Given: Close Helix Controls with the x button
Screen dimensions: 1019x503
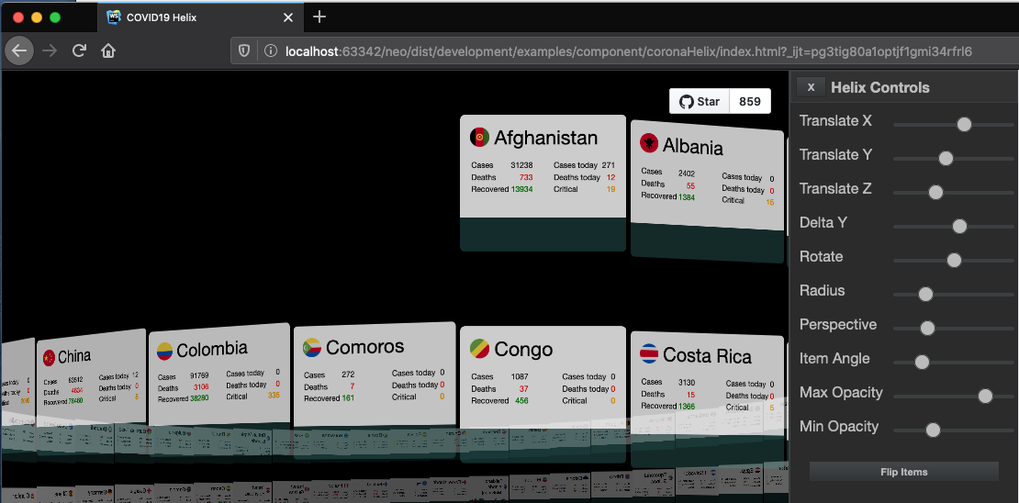Looking at the screenshot, I should (x=811, y=87).
